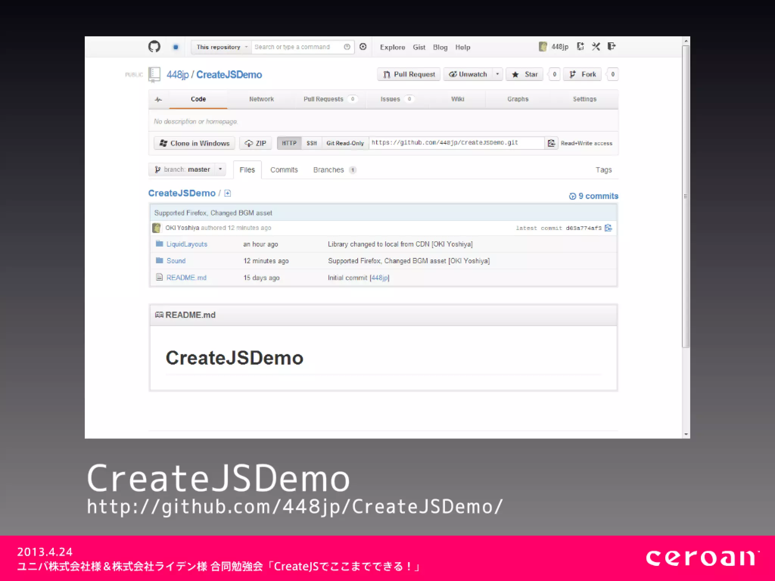Viewport: 775px width, 581px height.
Task: Switch to the Issues tab
Action: coord(397,99)
